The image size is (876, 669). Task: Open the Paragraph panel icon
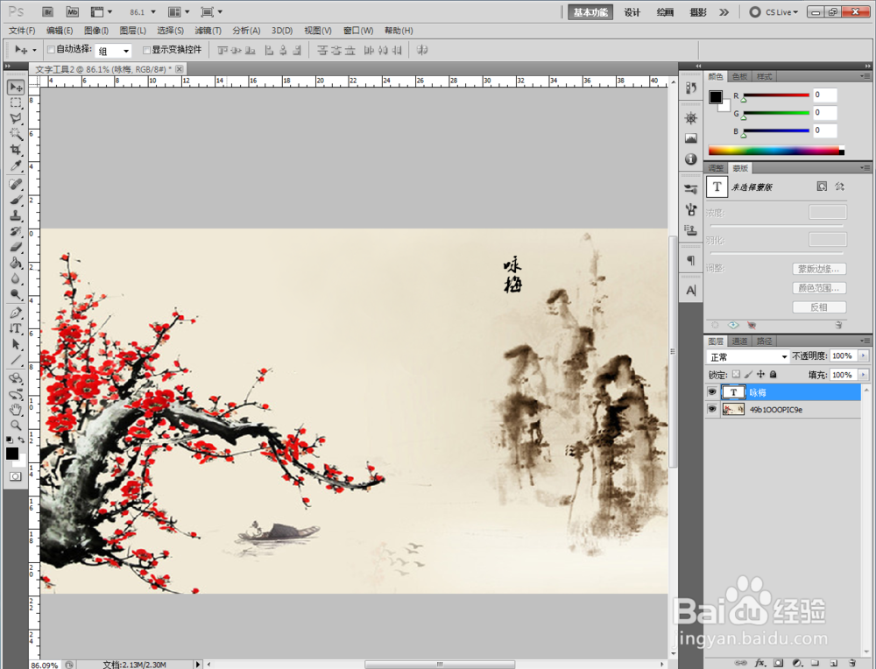coord(691,260)
